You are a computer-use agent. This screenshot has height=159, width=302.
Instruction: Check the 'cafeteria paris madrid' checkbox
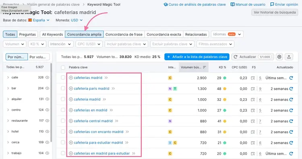[x=63, y=88]
